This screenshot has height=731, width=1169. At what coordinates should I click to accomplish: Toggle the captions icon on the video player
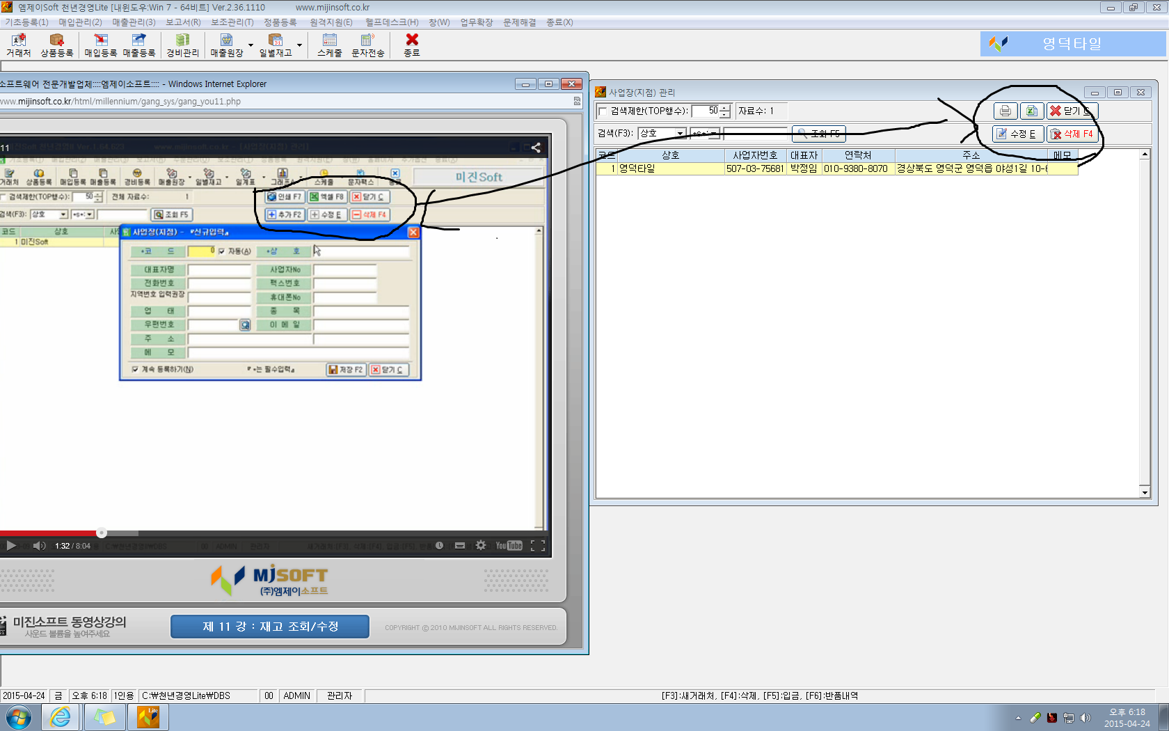(x=460, y=546)
